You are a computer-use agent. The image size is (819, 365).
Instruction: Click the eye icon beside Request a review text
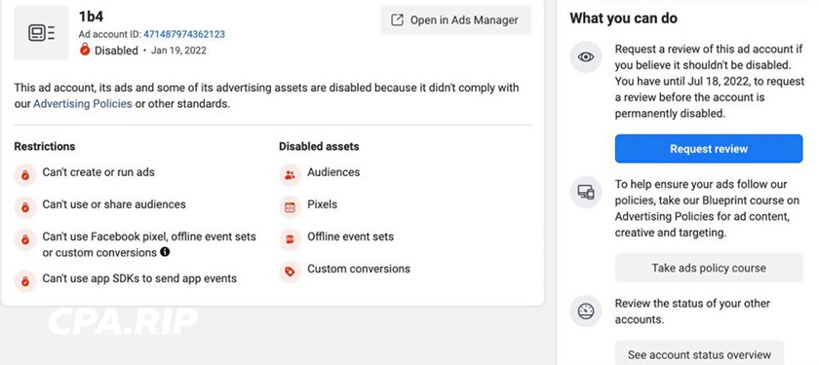586,56
